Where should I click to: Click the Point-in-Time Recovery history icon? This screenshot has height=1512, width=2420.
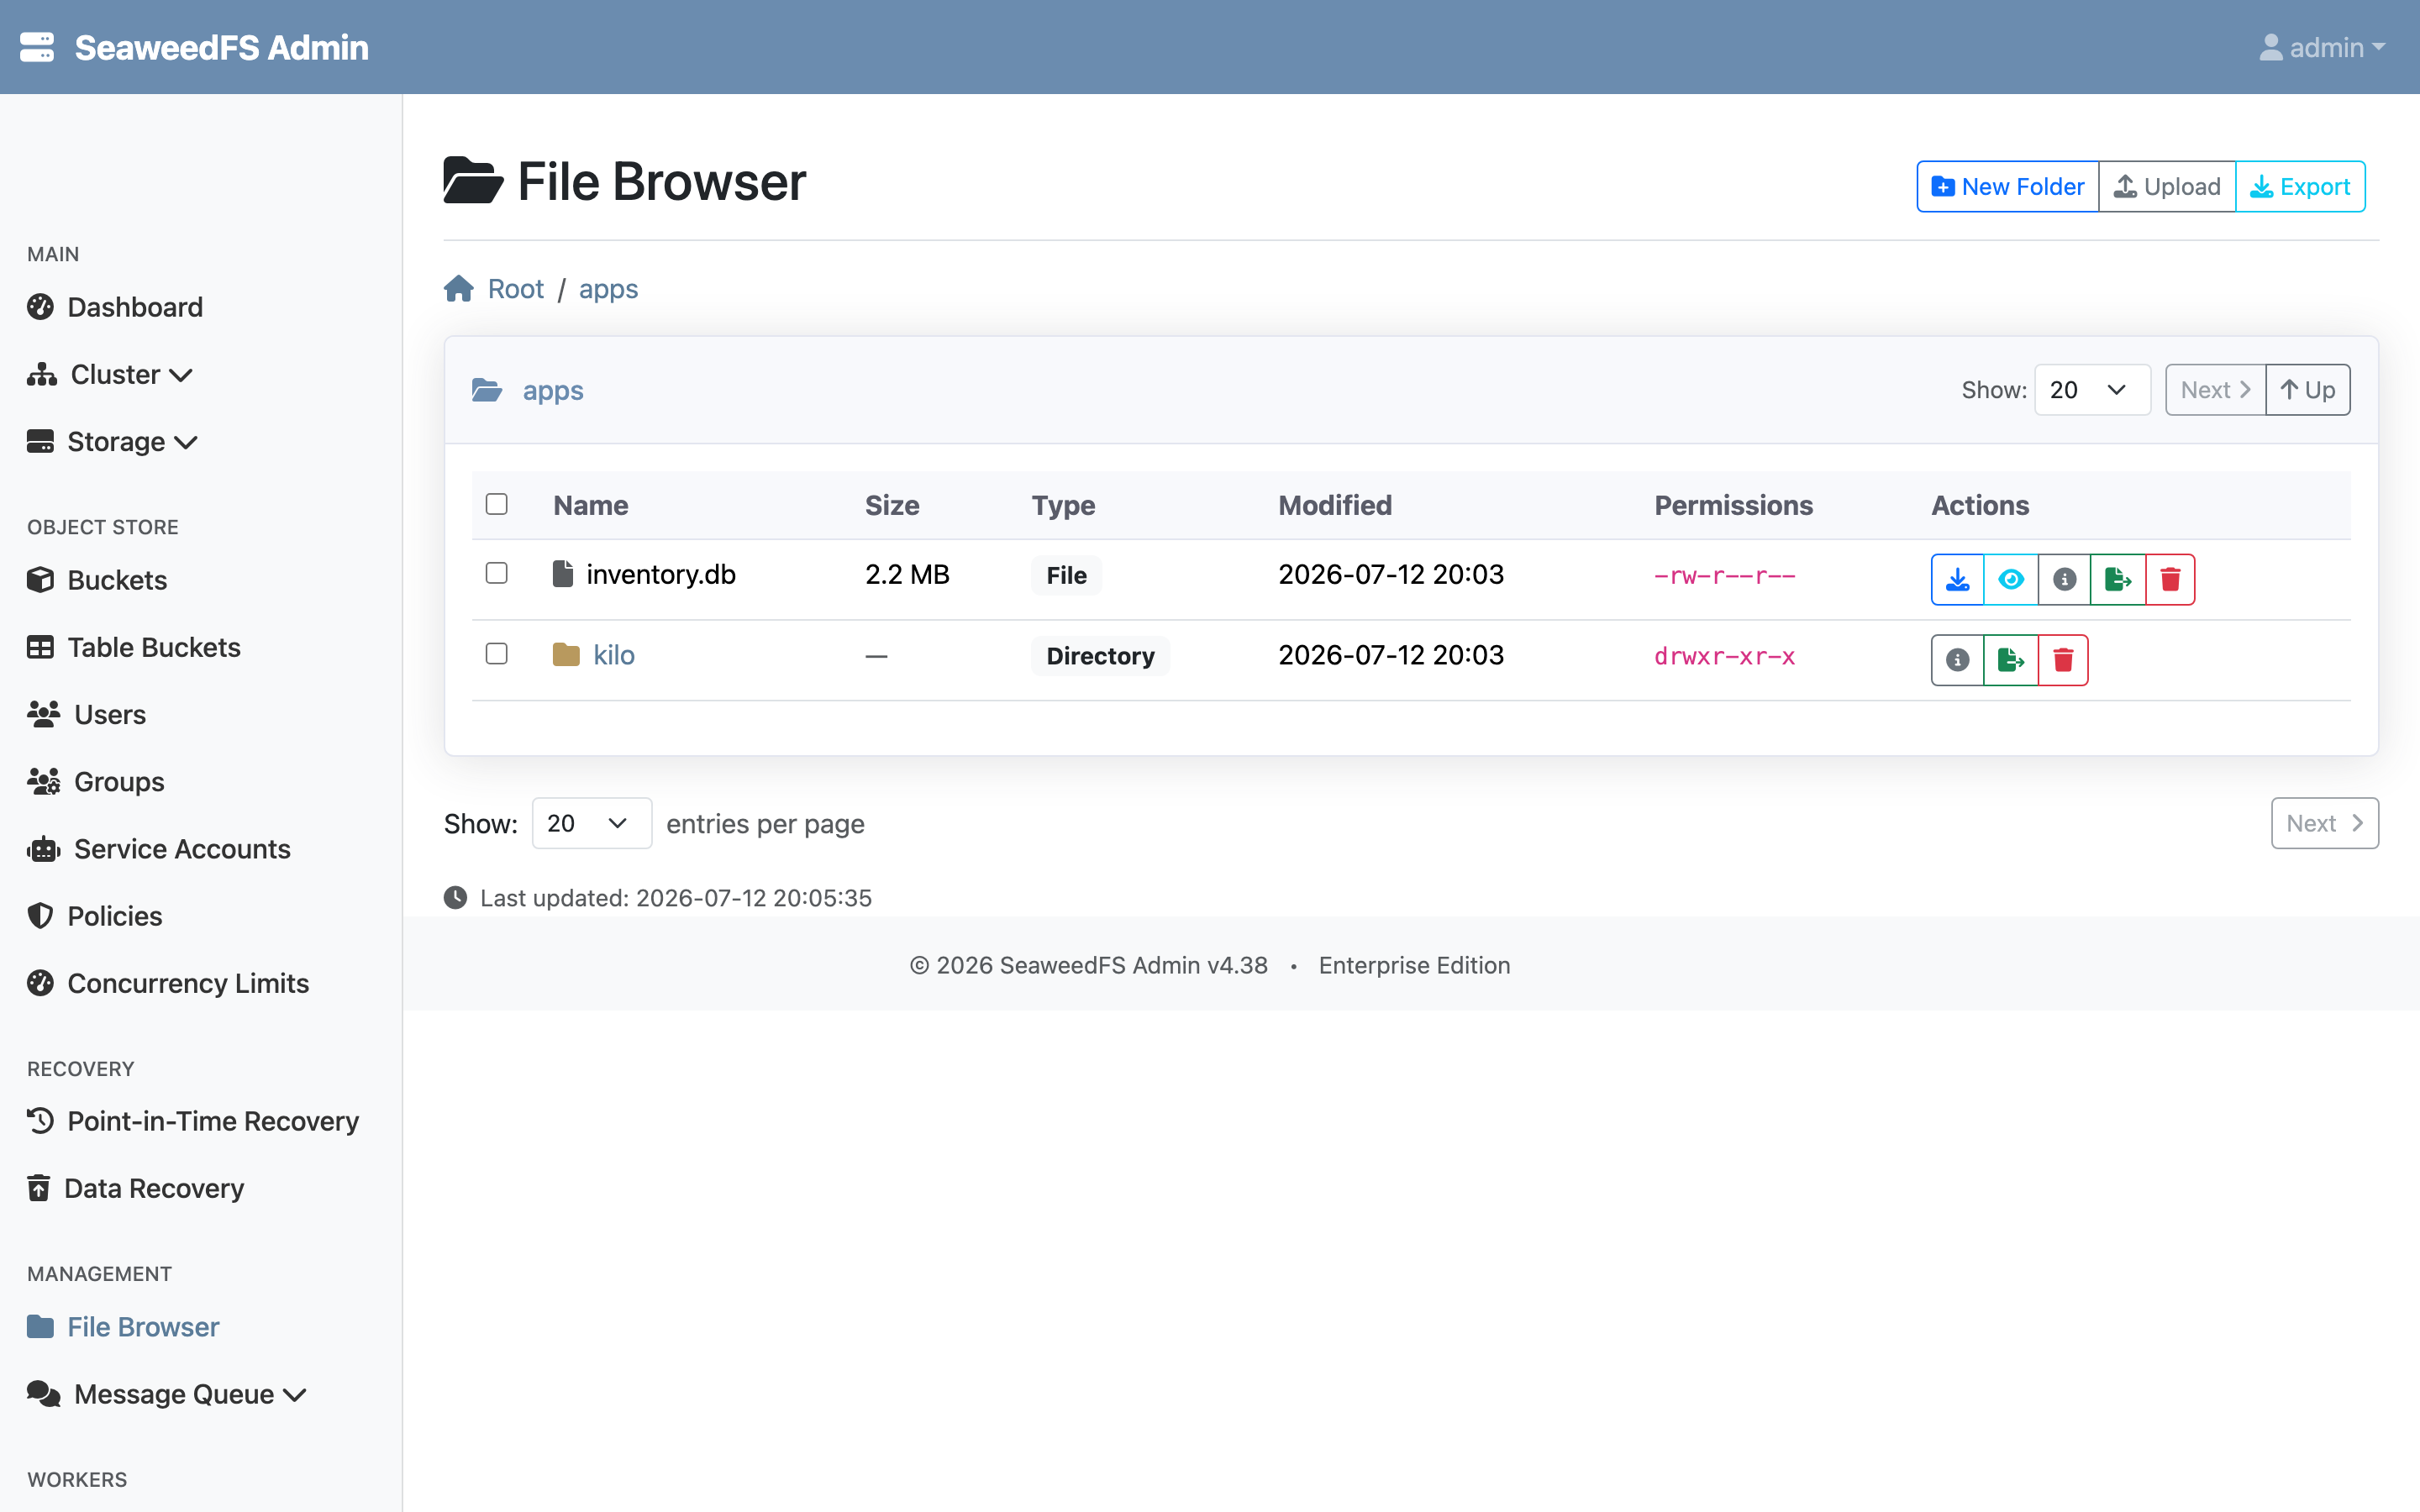coord(40,1120)
